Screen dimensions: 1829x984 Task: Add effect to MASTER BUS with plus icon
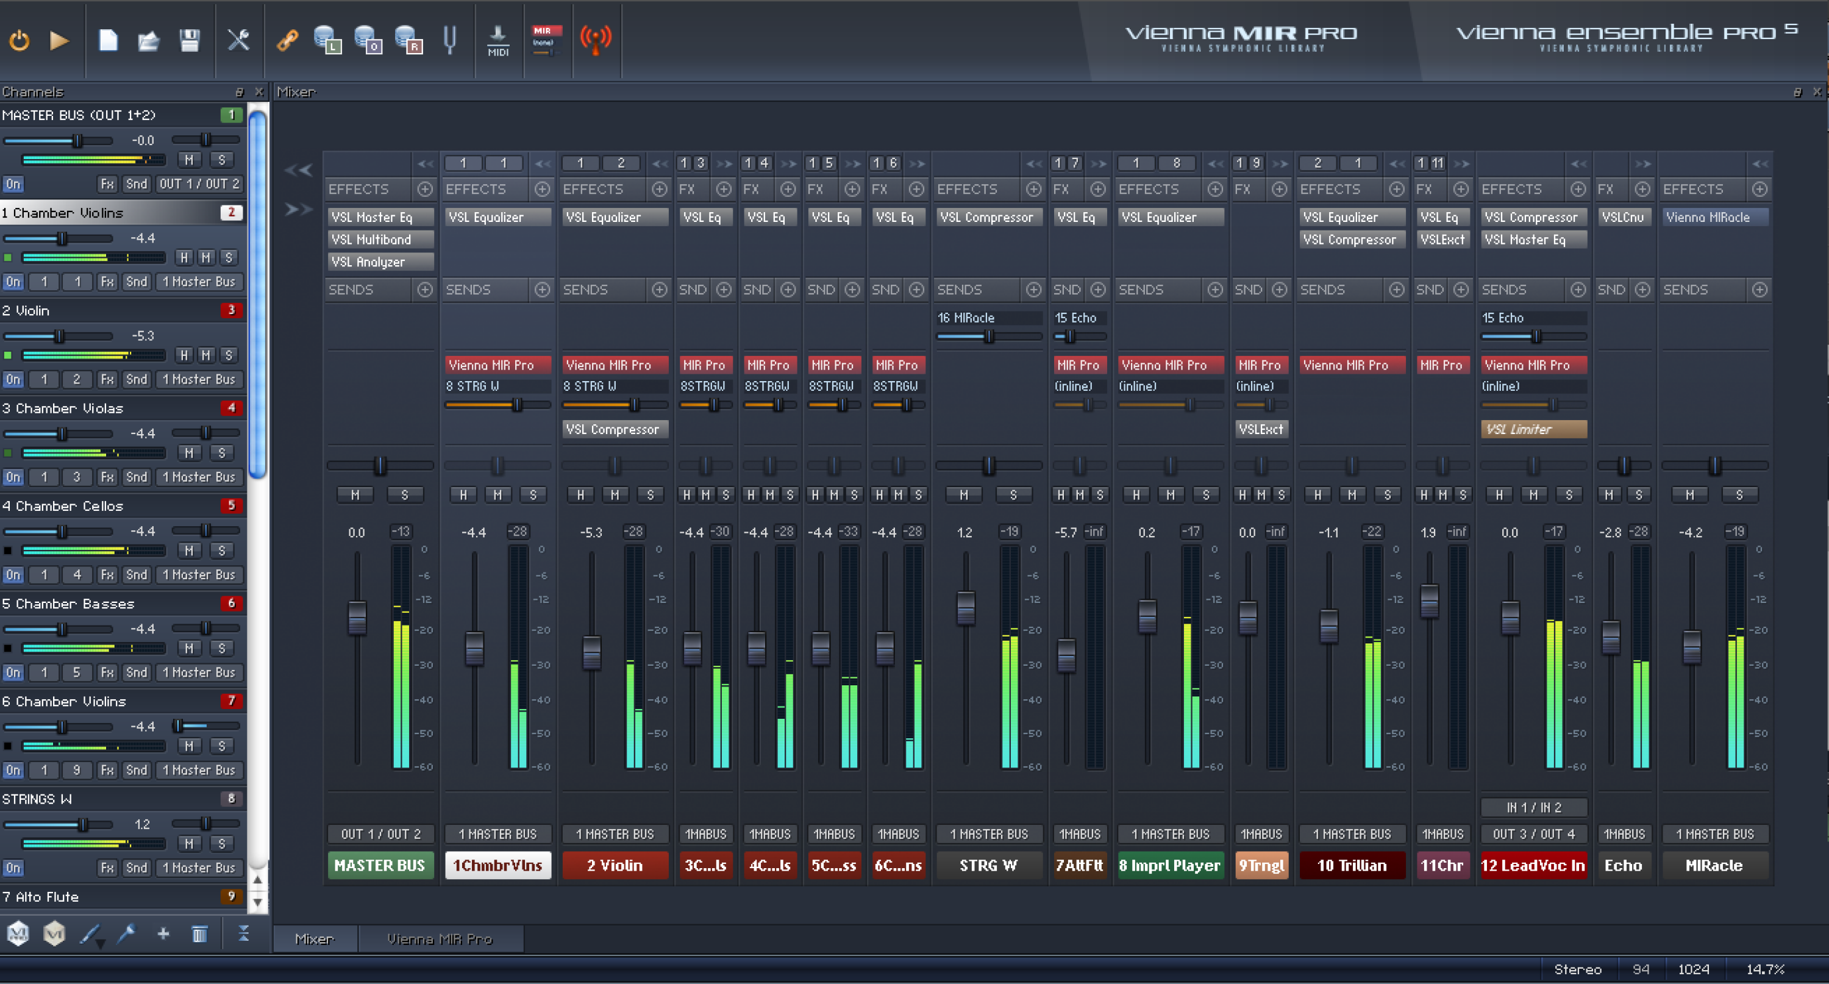tap(424, 190)
